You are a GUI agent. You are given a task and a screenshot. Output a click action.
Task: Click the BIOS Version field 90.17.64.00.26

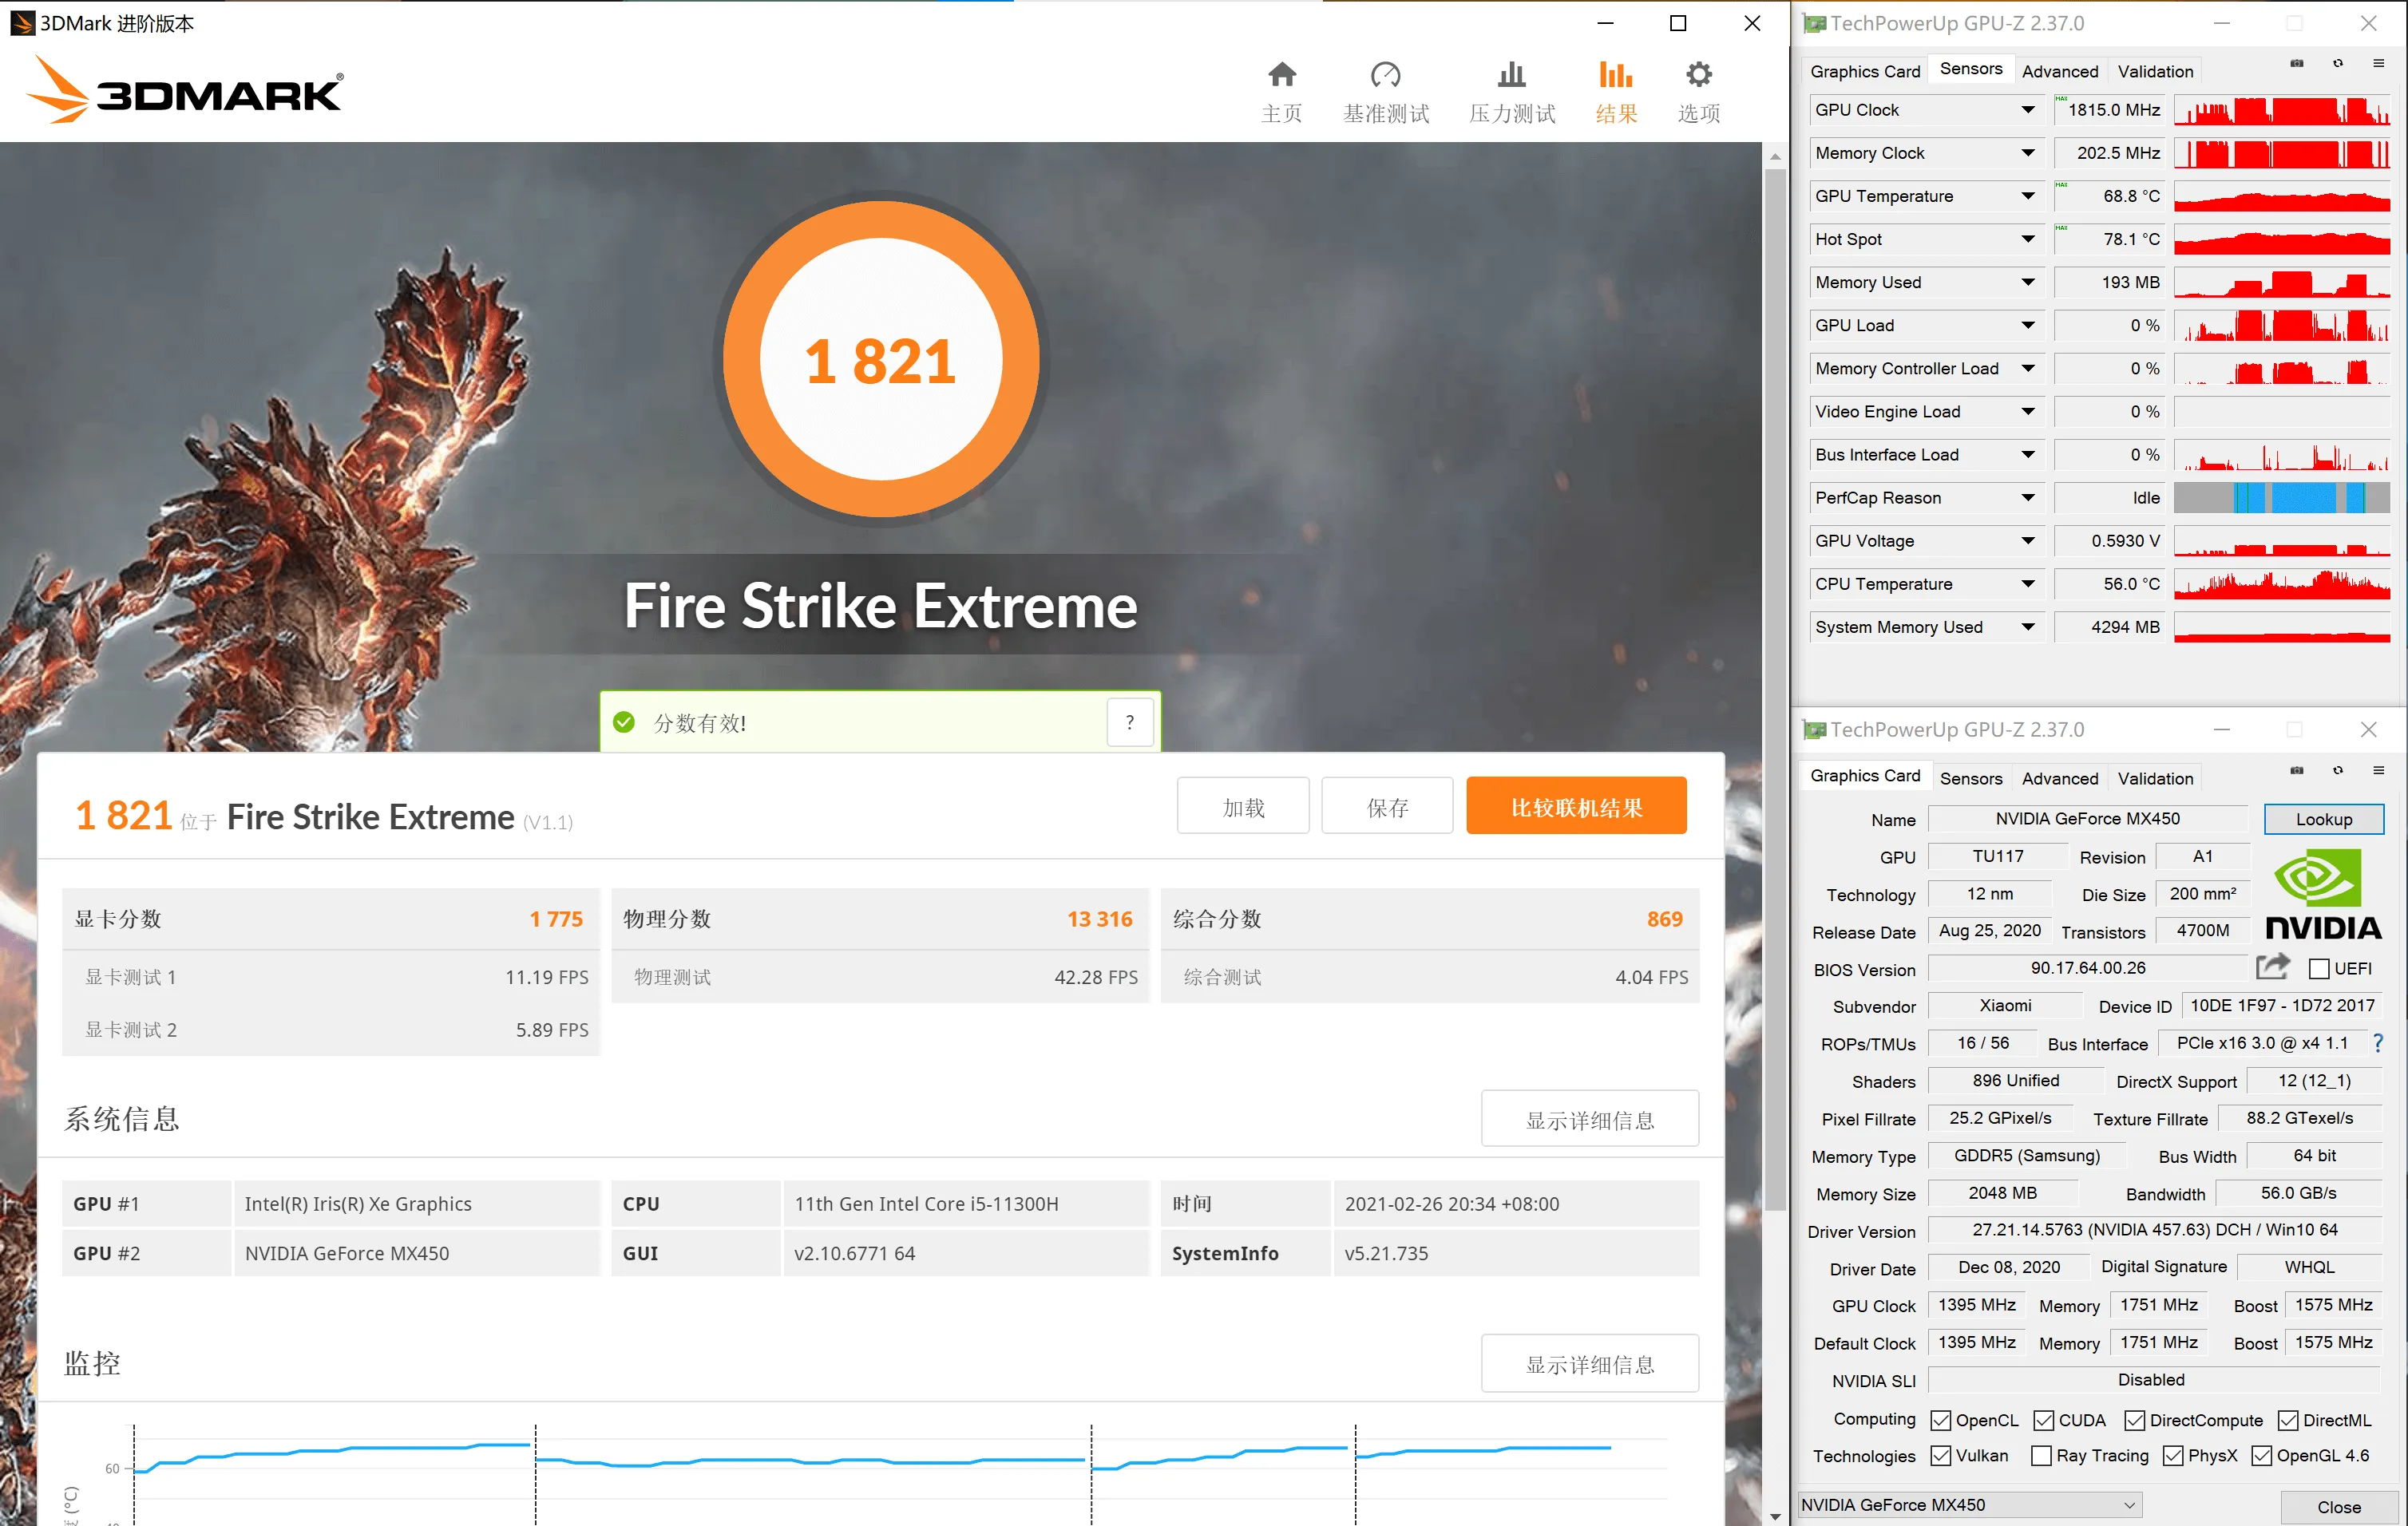click(x=2087, y=967)
